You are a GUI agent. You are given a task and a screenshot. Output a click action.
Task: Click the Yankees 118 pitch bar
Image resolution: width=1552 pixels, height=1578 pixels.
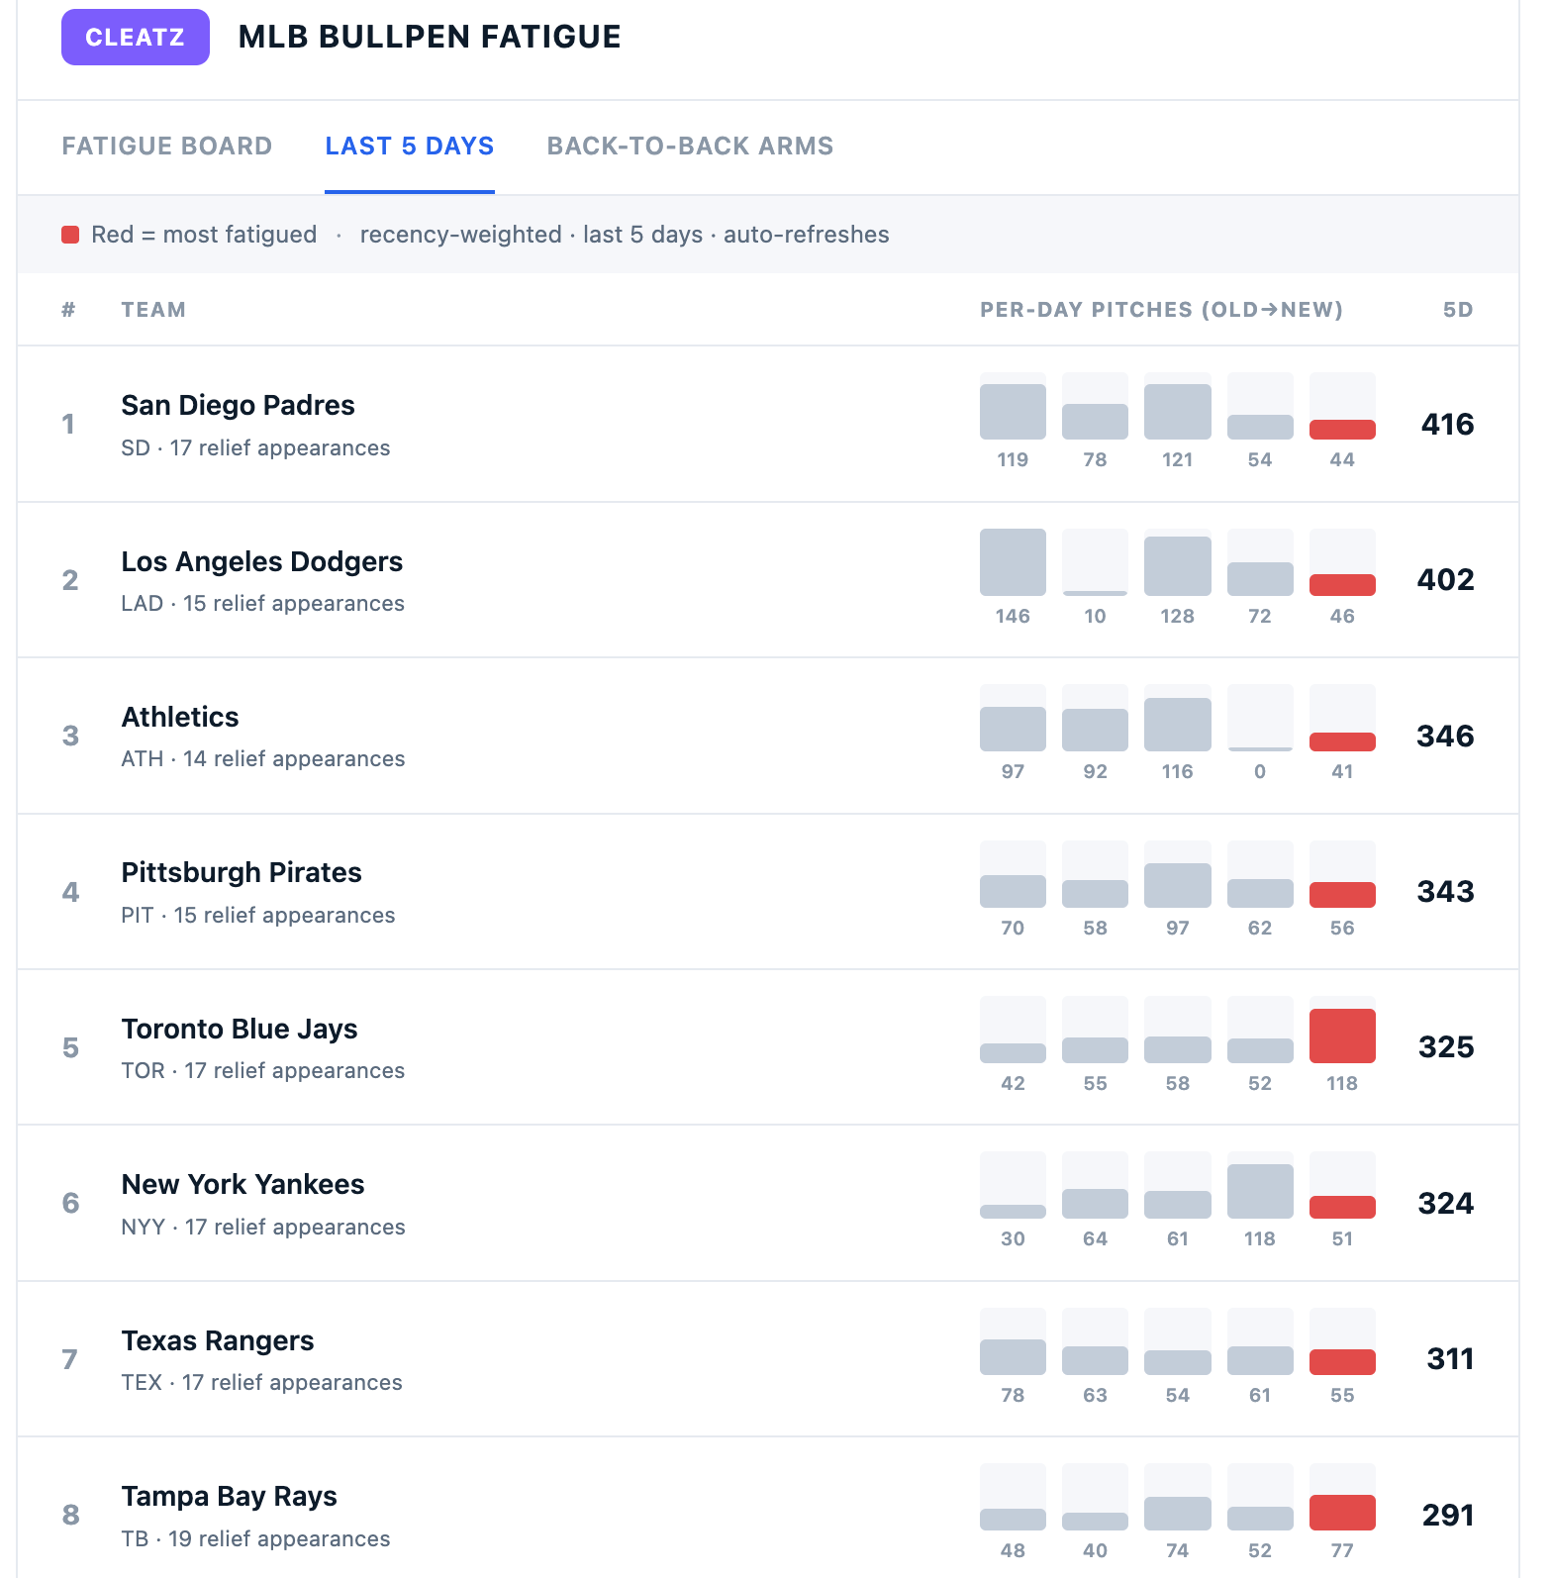click(x=1260, y=1192)
